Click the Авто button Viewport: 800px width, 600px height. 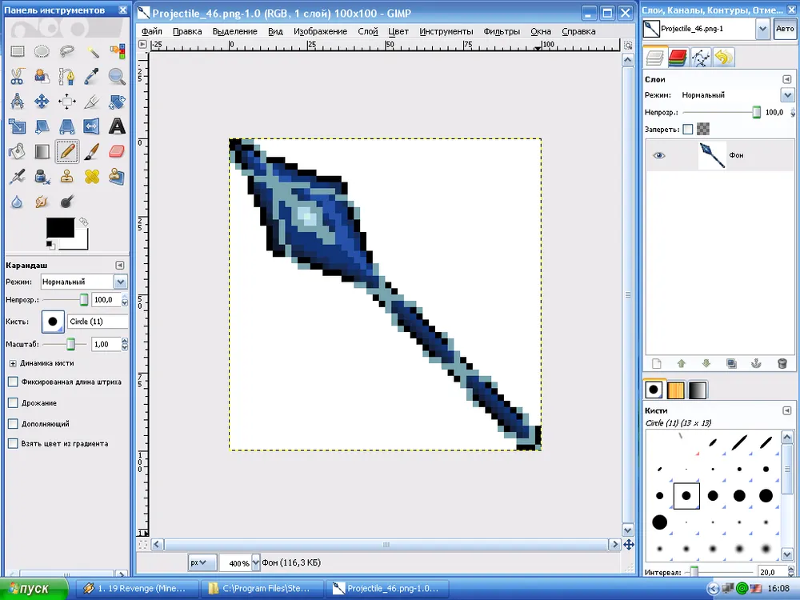785,29
